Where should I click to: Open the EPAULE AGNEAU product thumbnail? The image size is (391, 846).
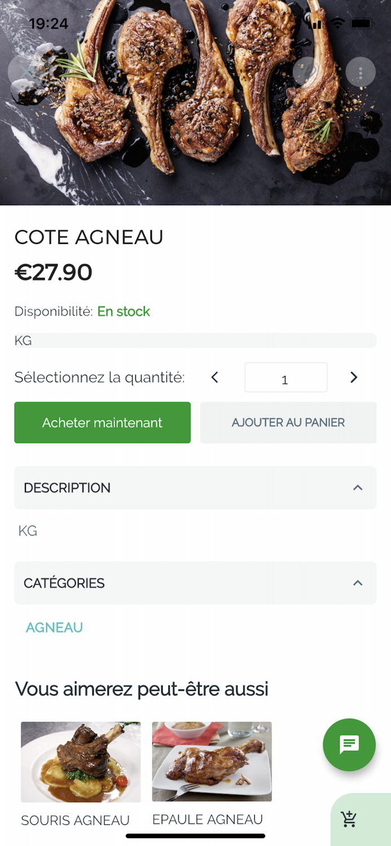[212, 761]
